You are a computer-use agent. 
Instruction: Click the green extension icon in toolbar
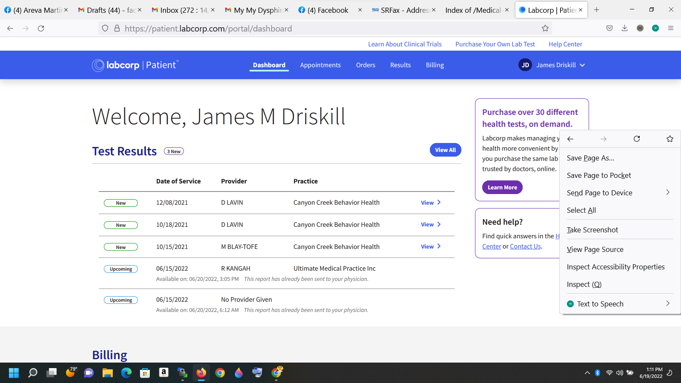click(655, 28)
